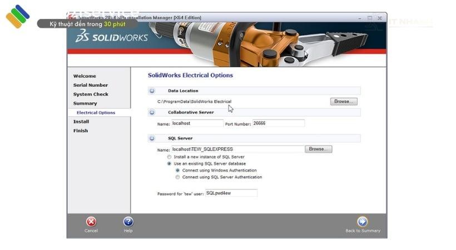
Task: Click the Port Number input field
Action: click(278, 123)
